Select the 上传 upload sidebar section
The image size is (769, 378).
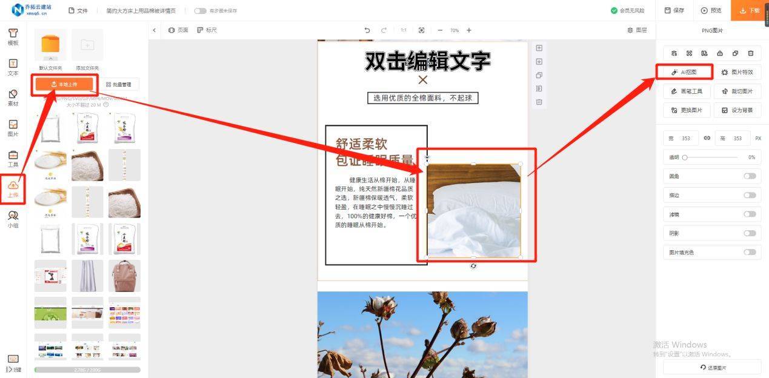point(13,189)
